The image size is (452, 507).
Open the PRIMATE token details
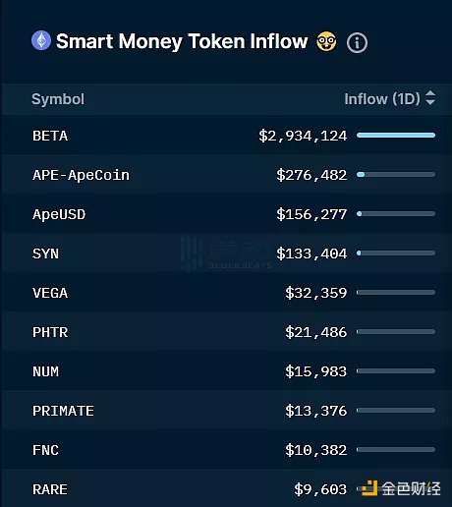(63, 411)
